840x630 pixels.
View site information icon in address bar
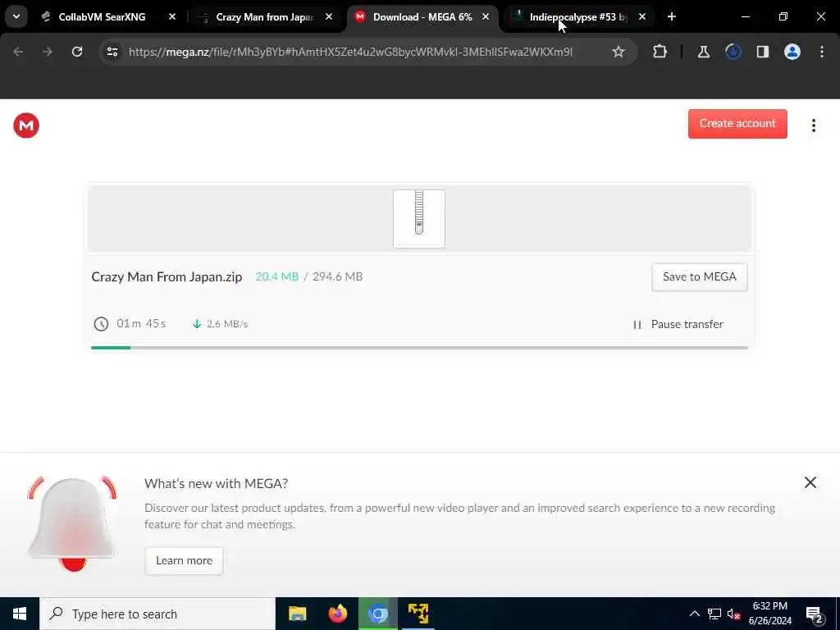click(112, 52)
